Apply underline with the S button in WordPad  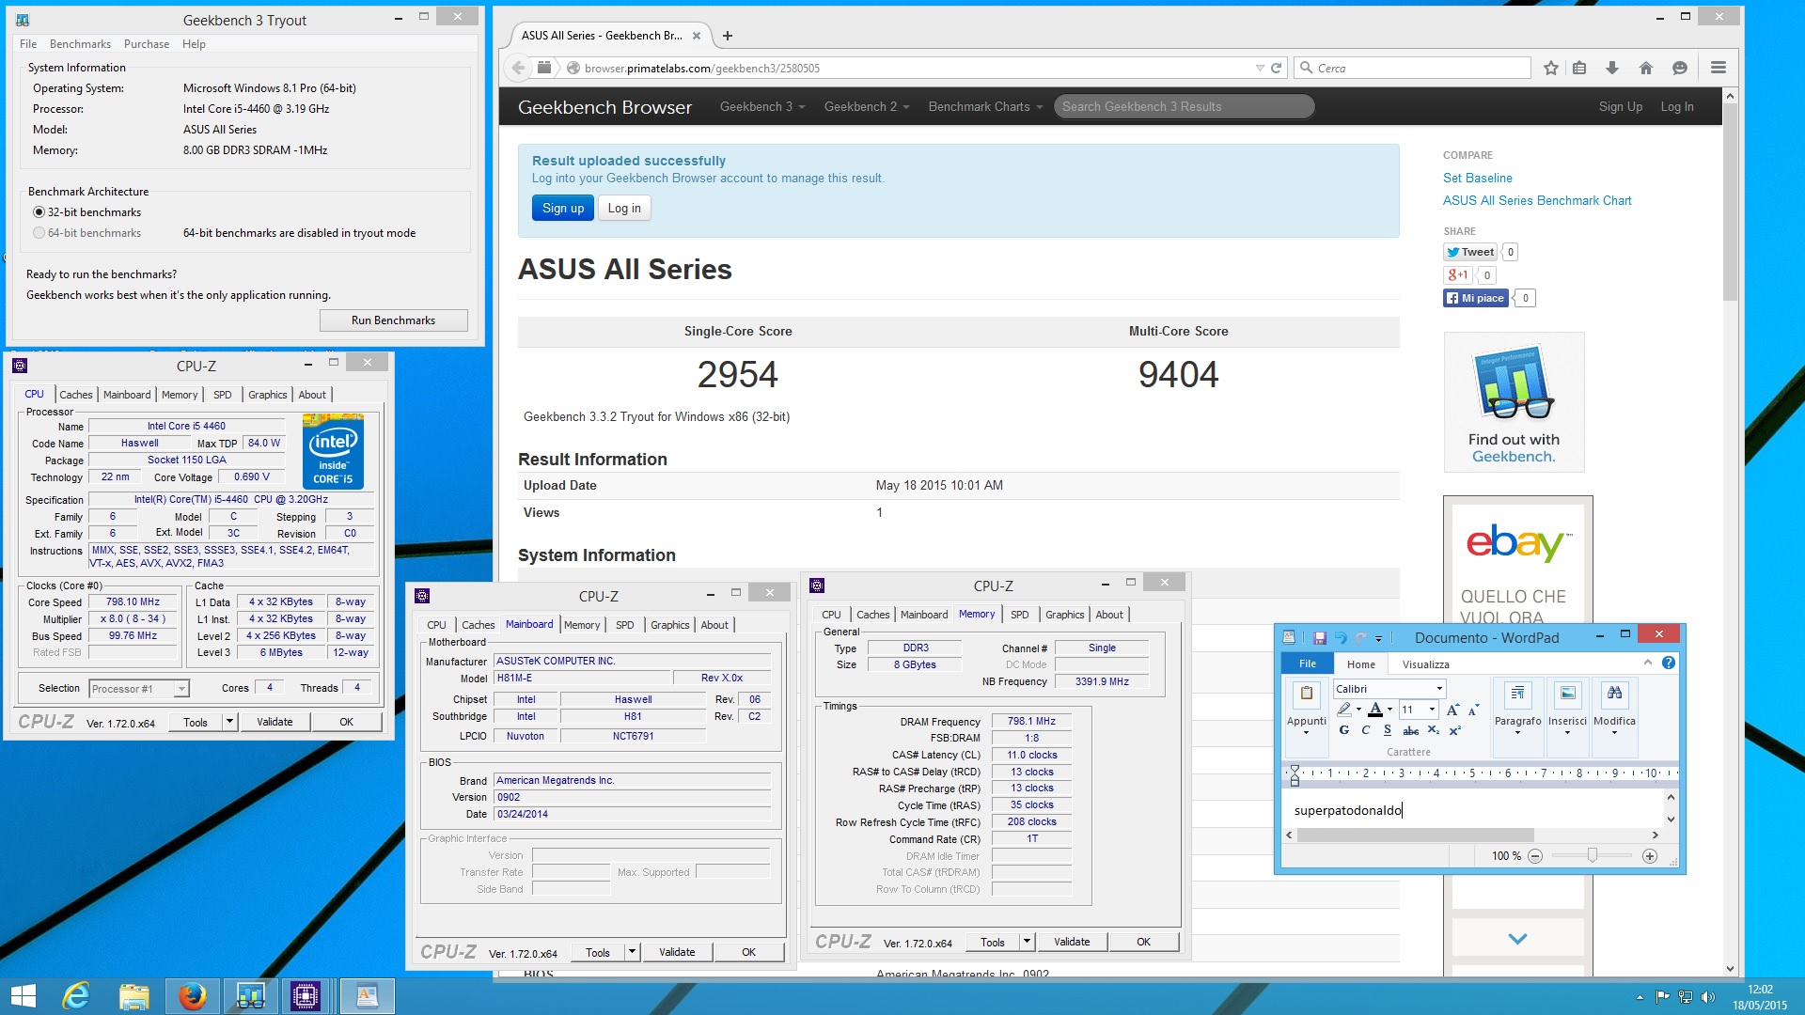pyautogui.click(x=1387, y=730)
